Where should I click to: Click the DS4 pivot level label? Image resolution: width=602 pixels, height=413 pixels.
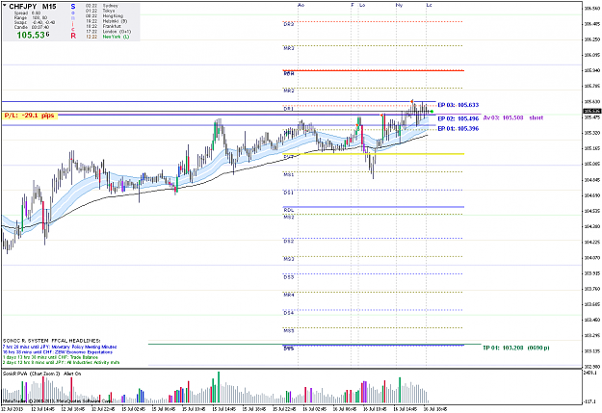(x=289, y=313)
